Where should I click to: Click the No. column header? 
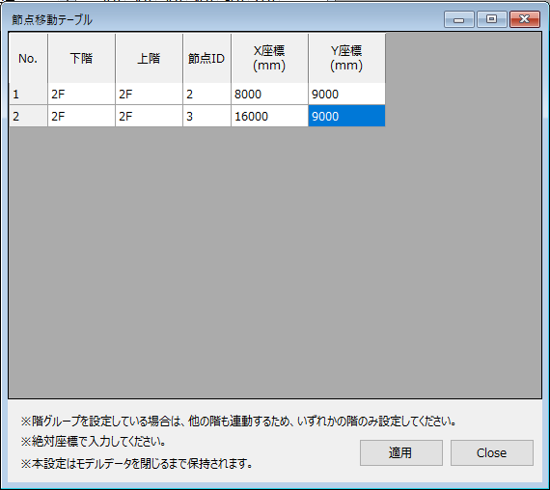point(28,58)
